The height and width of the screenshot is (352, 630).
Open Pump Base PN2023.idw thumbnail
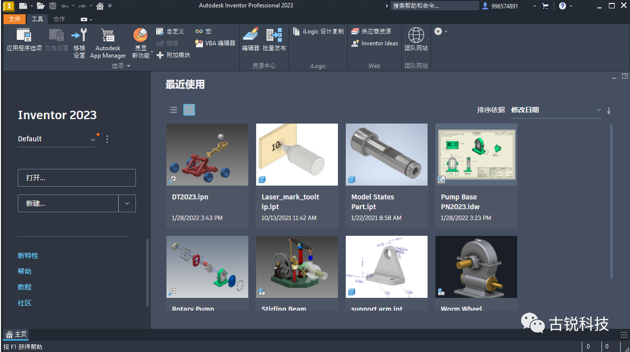pyautogui.click(x=476, y=155)
